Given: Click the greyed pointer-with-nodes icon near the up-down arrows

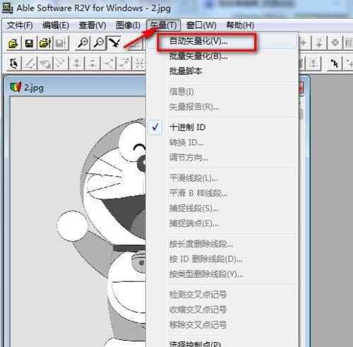Looking at the screenshot, I should pyautogui.click(x=92, y=64).
